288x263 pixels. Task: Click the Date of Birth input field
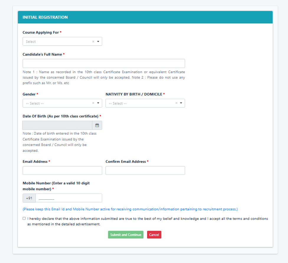[x=57, y=125]
